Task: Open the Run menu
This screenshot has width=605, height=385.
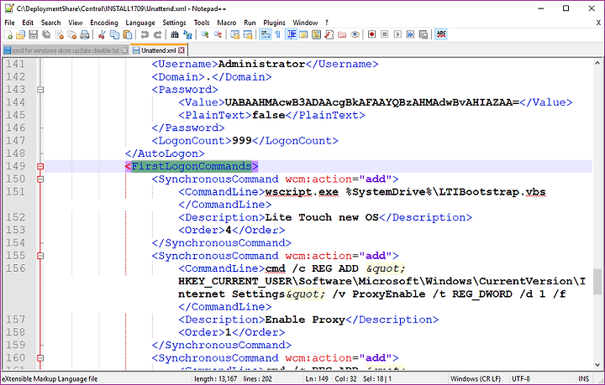Action: tap(250, 23)
